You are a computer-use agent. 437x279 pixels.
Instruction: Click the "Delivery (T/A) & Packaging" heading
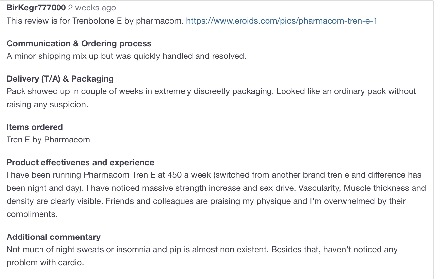(60, 79)
